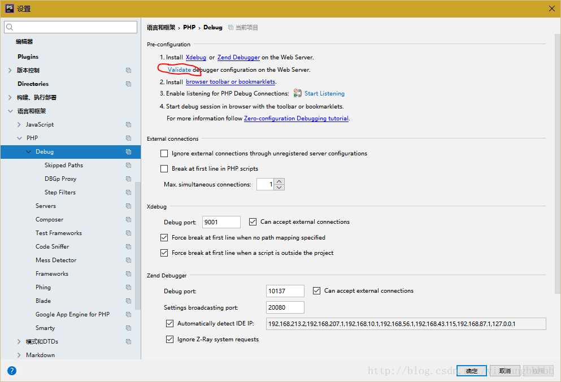This screenshot has width=561, height=382.
Task: Uncheck Automatically detect IDE IP
Action: coord(170,324)
